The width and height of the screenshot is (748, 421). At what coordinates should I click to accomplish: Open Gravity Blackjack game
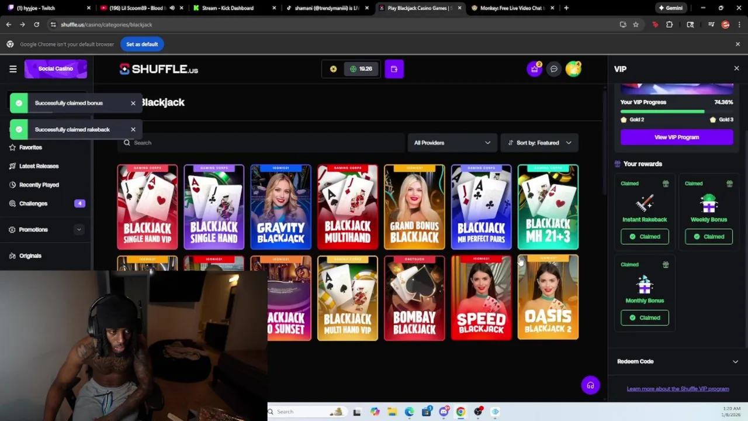(x=280, y=207)
